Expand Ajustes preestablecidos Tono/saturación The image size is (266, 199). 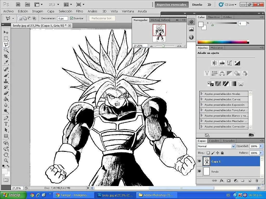click(x=202, y=110)
